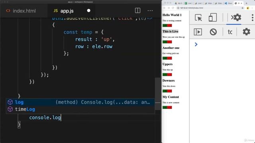Screen dimensions: 255x143
Task: Click the site info icon in the address bar
Action: pos(178,8)
